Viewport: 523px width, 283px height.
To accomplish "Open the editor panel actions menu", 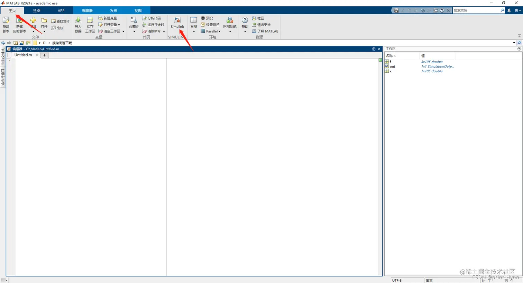I will coord(374,49).
